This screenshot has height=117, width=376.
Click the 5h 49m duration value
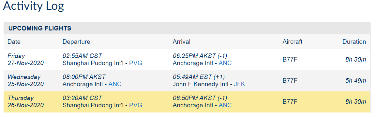coord(356,81)
